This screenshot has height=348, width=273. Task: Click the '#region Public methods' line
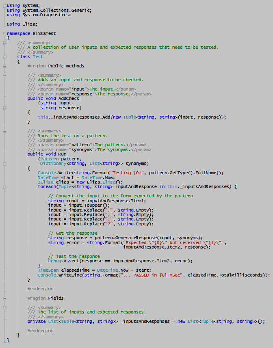[56, 66]
